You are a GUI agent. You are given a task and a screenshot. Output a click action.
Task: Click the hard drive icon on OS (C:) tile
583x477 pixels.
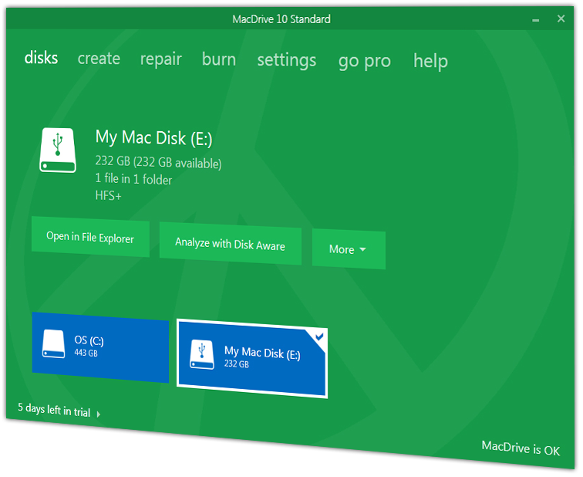coord(53,343)
